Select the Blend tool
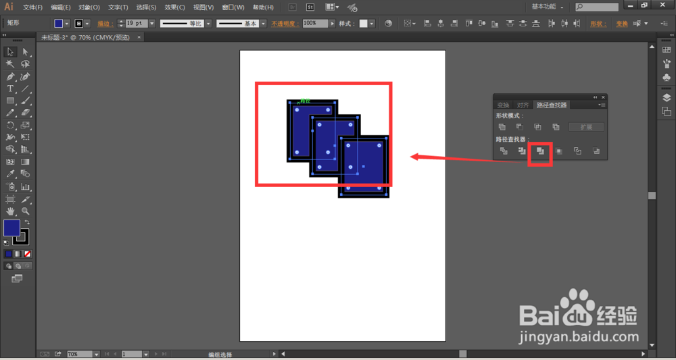The width and height of the screenshot is (676, 360). click(26, 174)
